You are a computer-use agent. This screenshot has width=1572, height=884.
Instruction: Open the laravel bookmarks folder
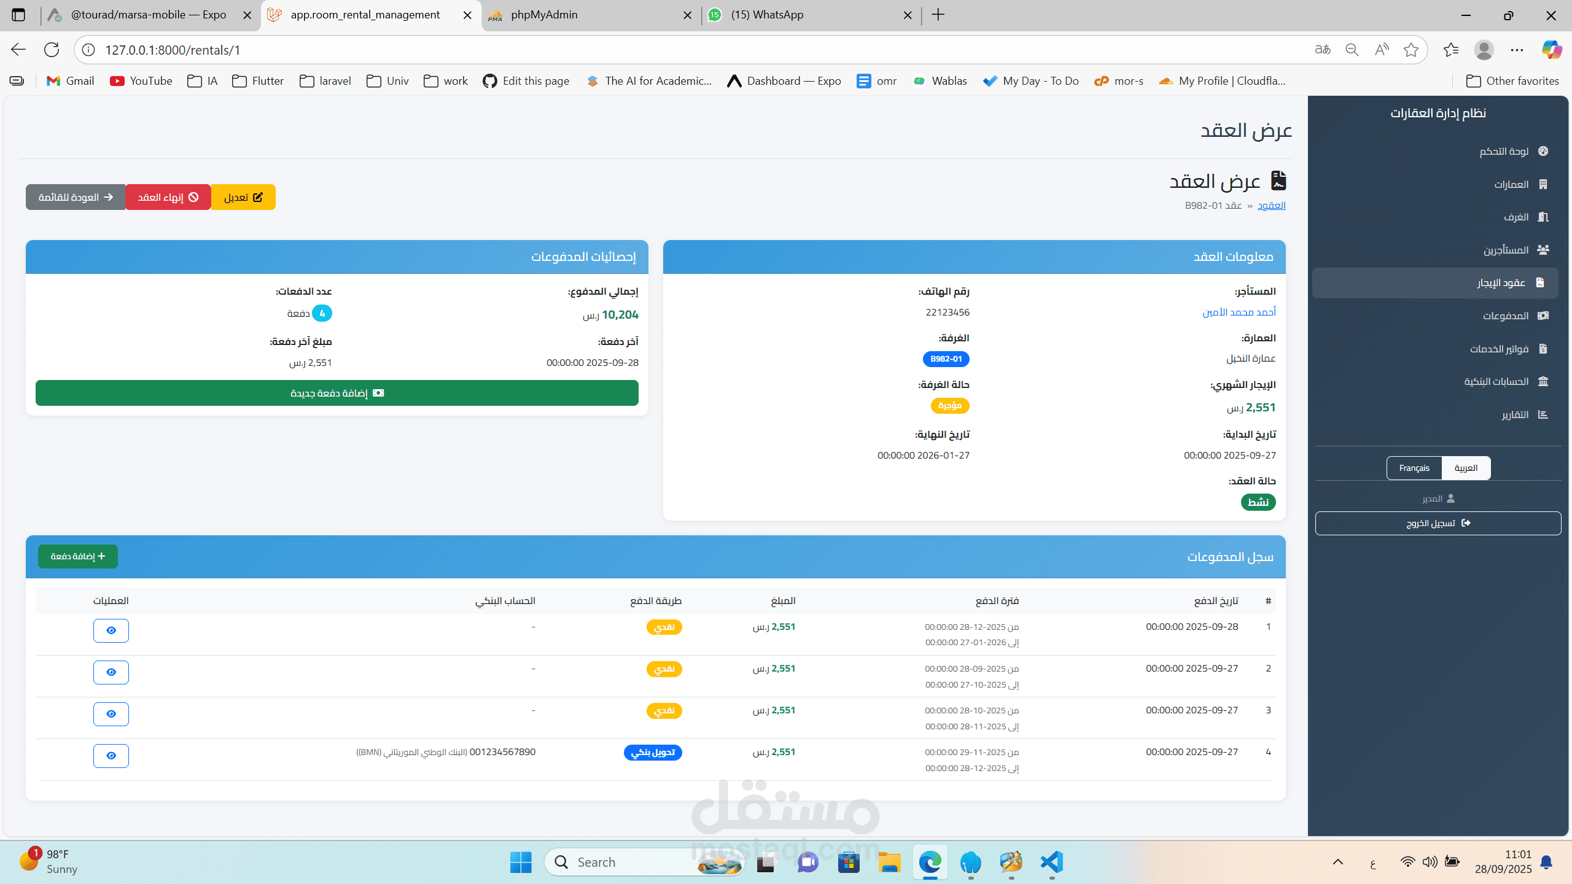click(x=325, y=81)
